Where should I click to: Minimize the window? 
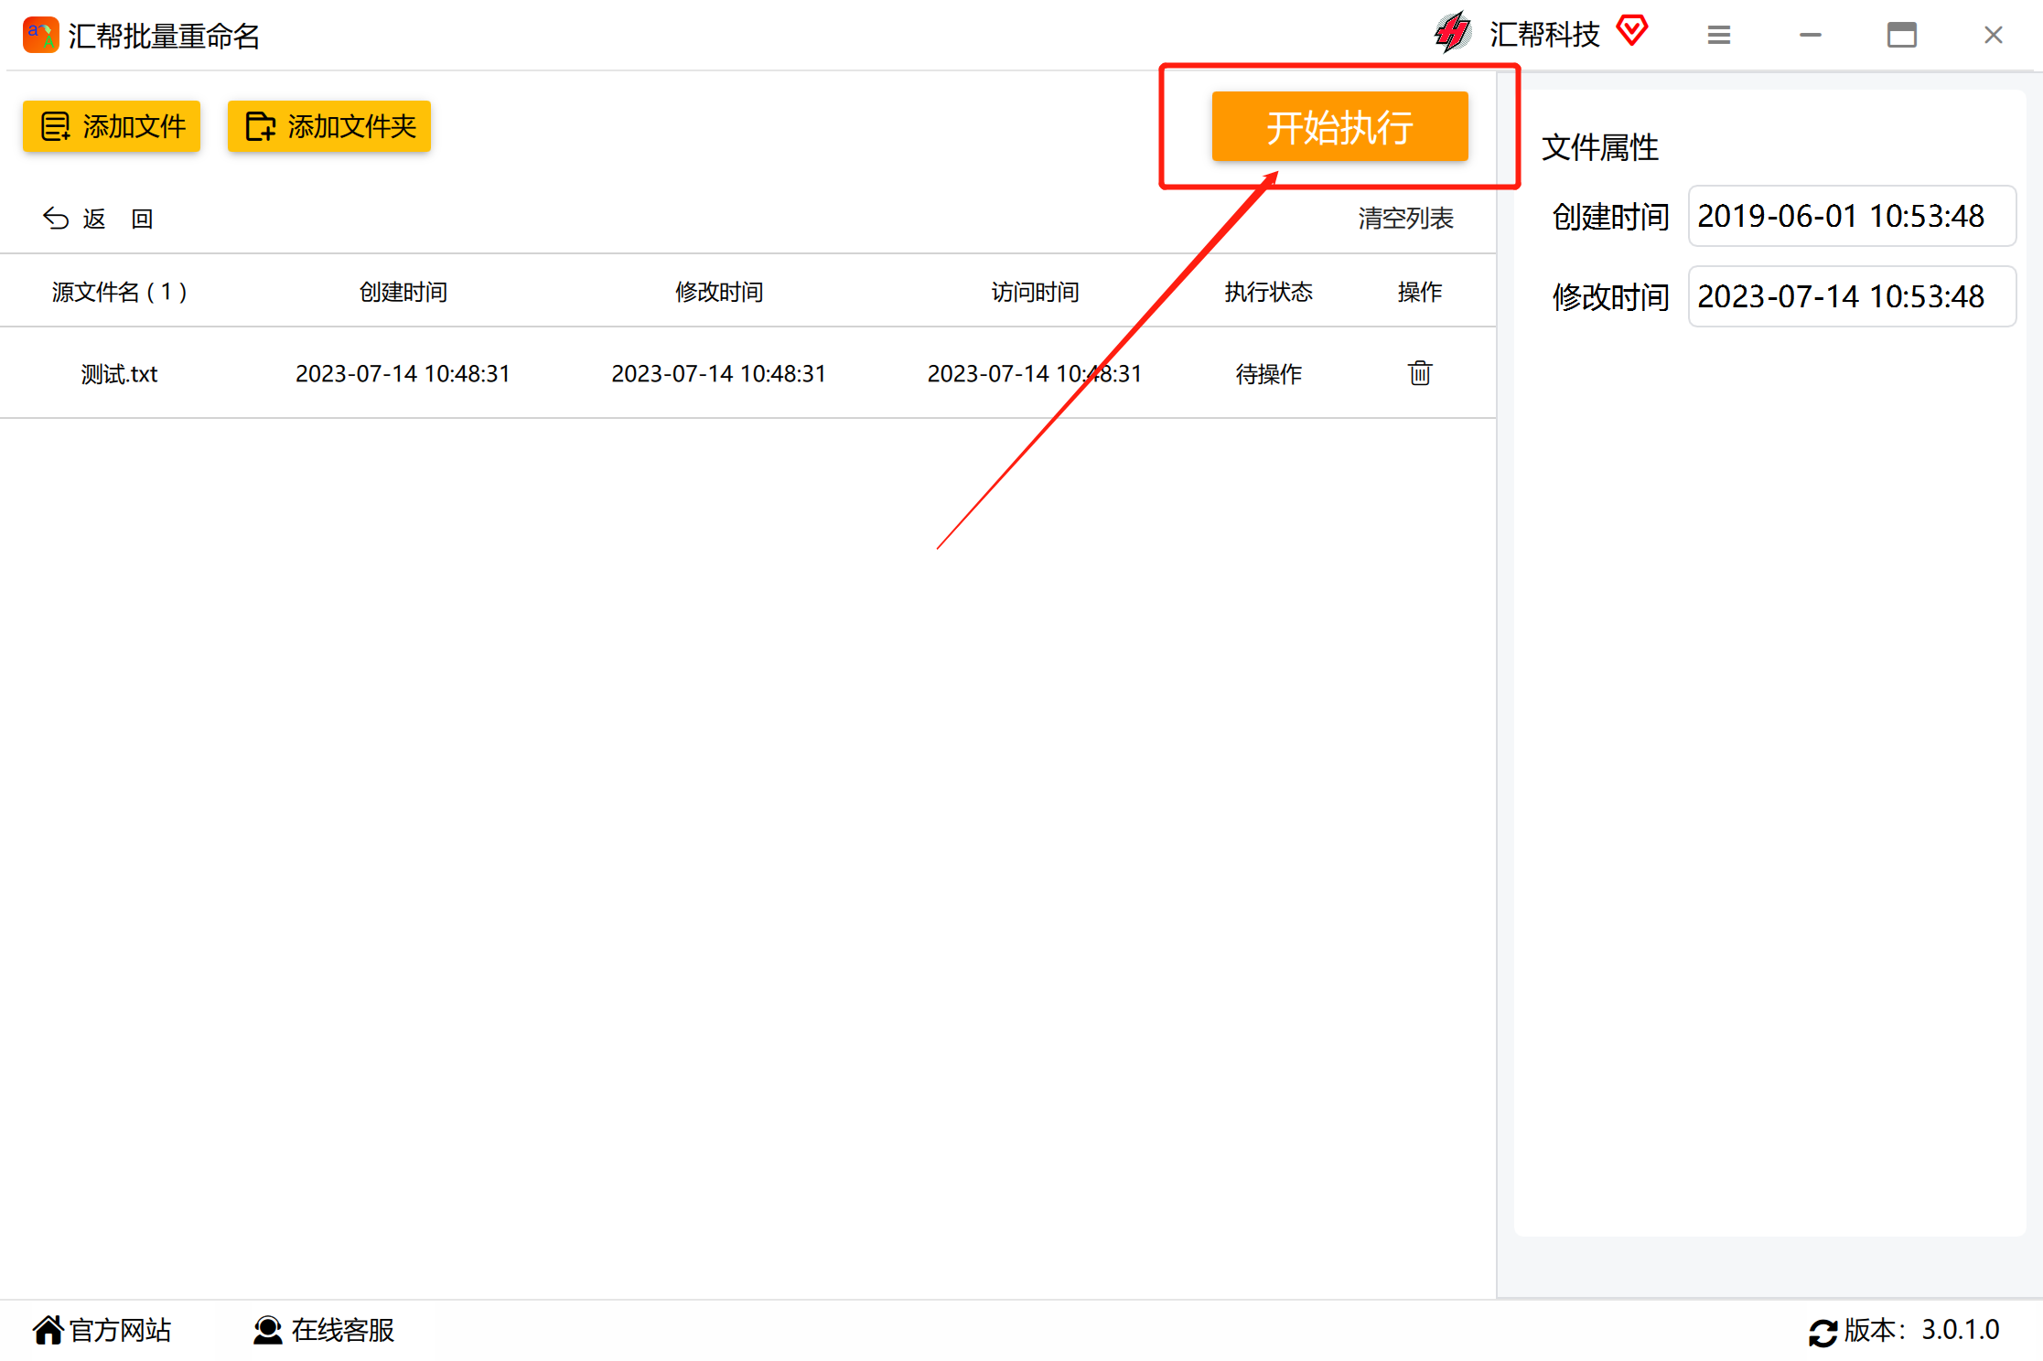pos(1810,35)
